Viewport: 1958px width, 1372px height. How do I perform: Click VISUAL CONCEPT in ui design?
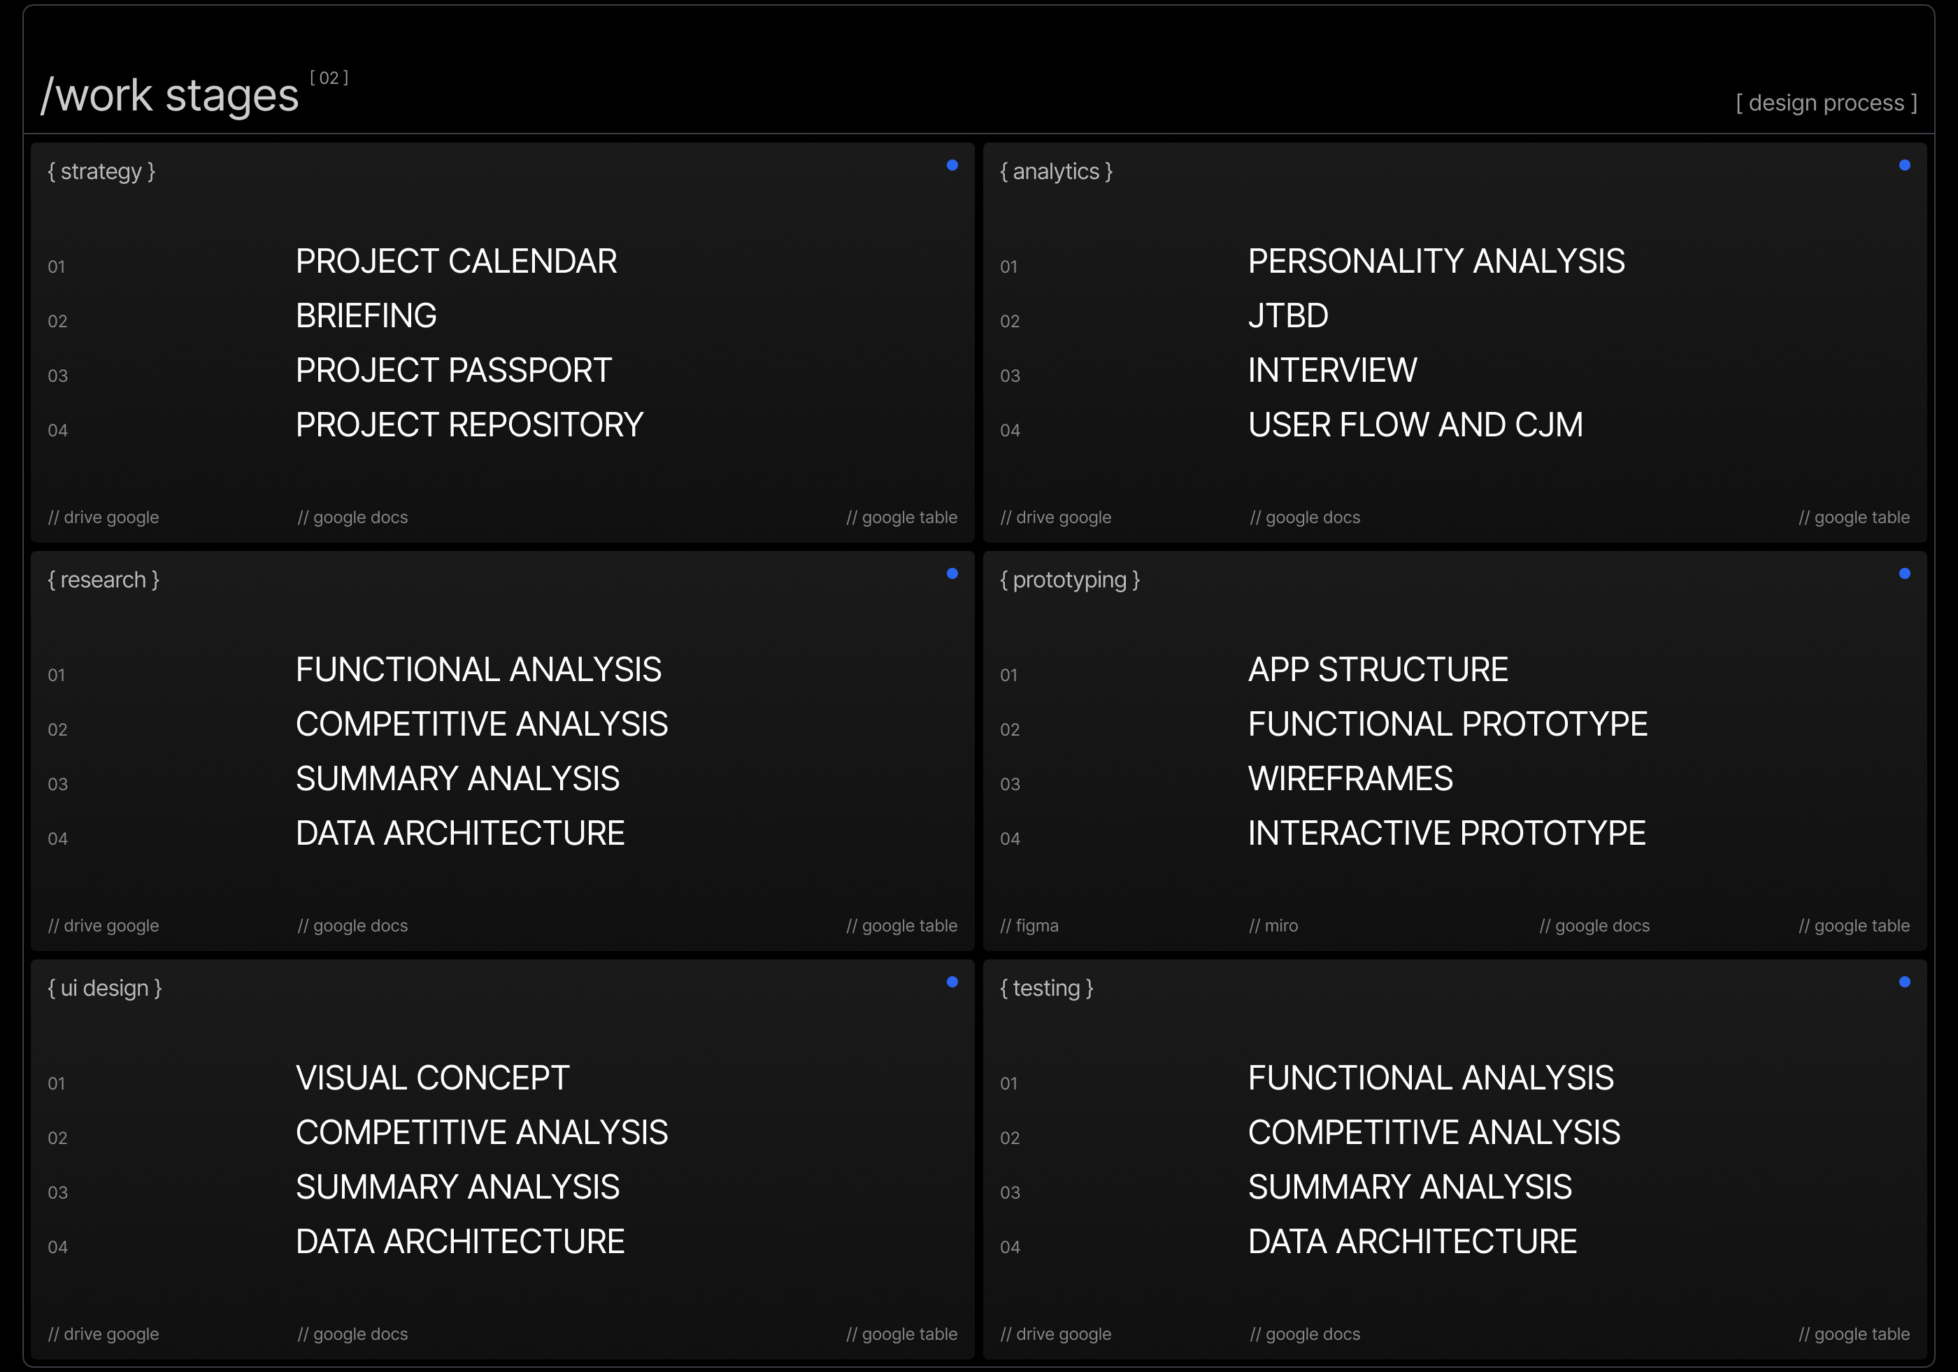431,1079
